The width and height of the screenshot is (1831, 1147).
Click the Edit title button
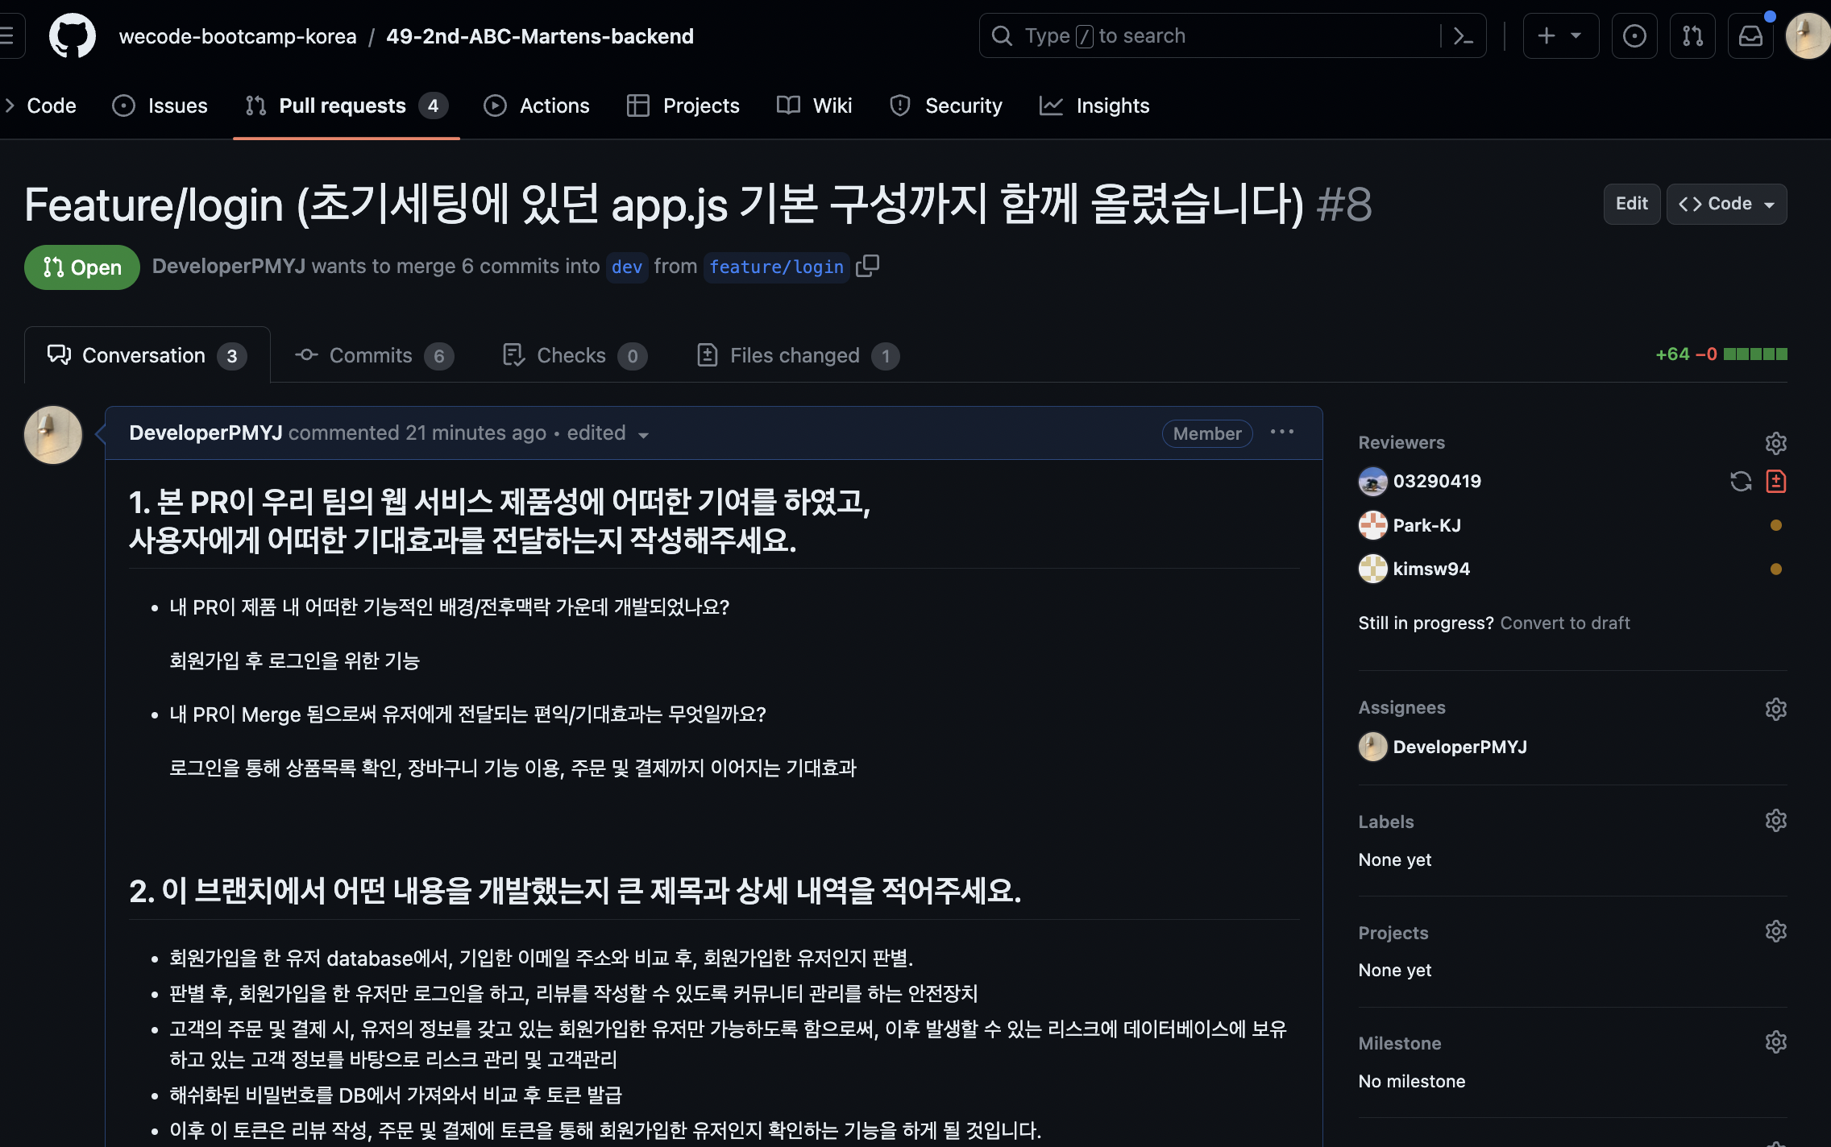coord(1631,204)
